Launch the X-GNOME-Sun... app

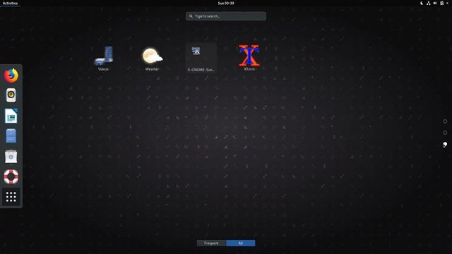pyautogui.click(x=201, y=58)
